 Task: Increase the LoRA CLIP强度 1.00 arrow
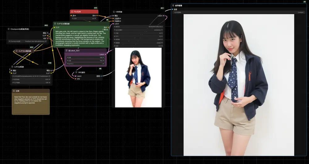click(49, 83)
